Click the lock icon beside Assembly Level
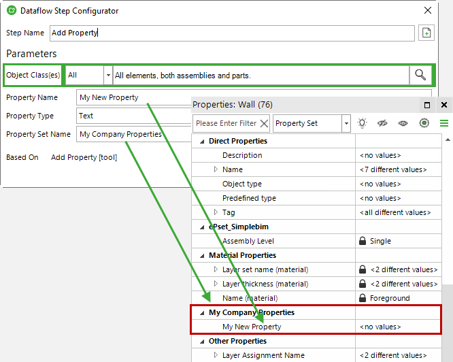Viewport: 453px width, 362px height. coord(363,241)
